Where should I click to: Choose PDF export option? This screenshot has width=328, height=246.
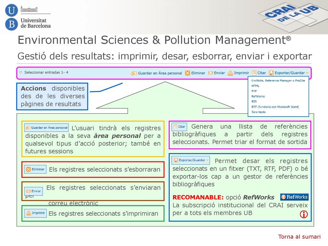pyautogui.click(x=254, y=91)
